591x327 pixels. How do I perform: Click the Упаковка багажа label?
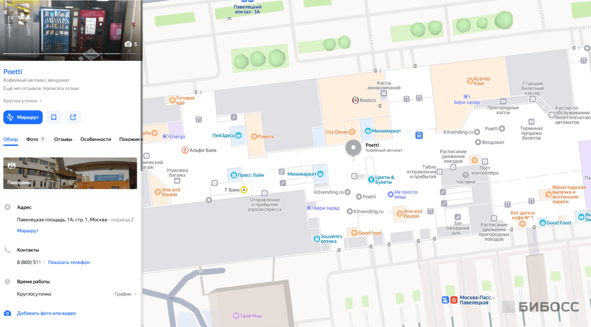(x=177, y=172)
